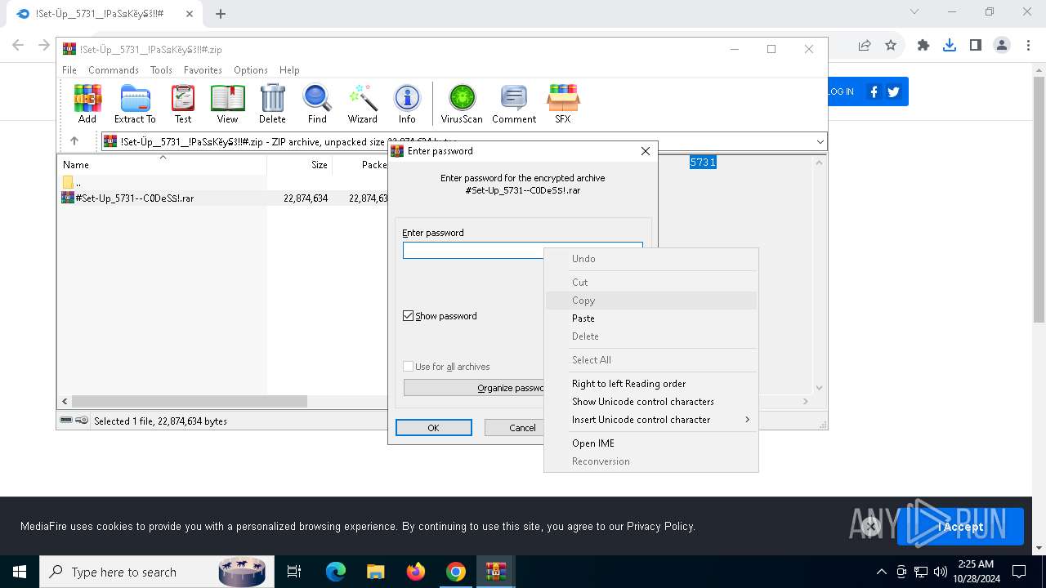Sort by the Size column header
The width and height of the screenshot is (1046, 588).
299,164
